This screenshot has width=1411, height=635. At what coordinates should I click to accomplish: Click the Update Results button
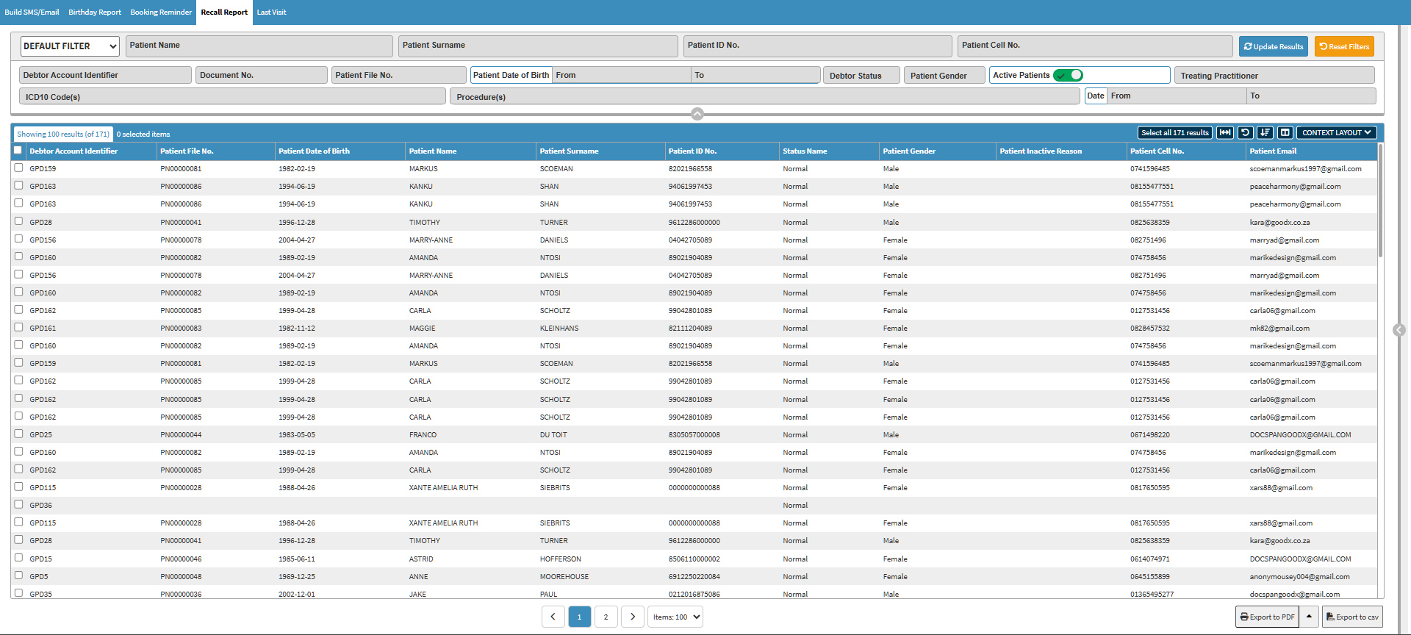coord(1273,46)
